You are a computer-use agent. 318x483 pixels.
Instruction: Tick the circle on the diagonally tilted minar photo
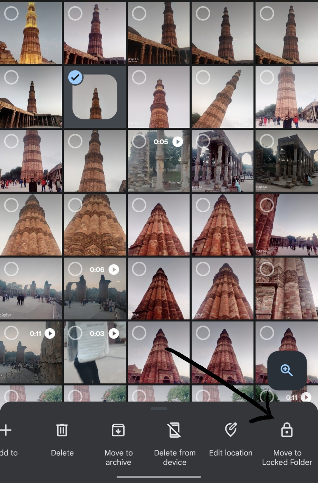[203, 78]
